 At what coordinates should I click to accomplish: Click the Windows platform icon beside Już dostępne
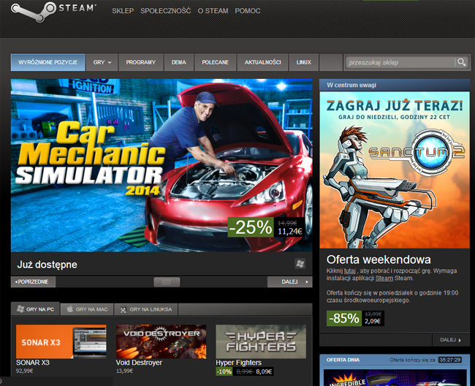[300, 264]
